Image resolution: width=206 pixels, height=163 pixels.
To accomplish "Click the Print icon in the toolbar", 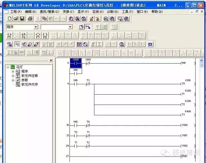I will 30,19.
